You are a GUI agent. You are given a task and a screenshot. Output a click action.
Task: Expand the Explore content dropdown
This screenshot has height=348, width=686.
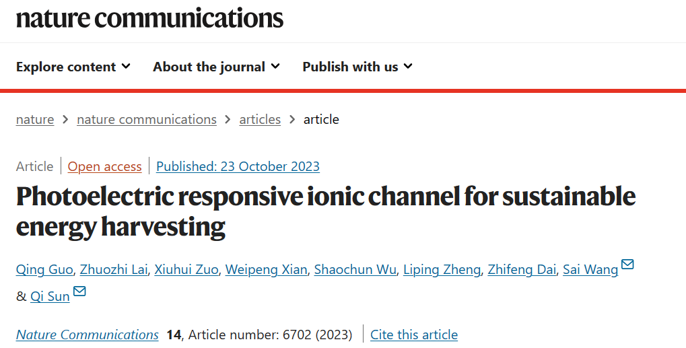coord(73,67)
